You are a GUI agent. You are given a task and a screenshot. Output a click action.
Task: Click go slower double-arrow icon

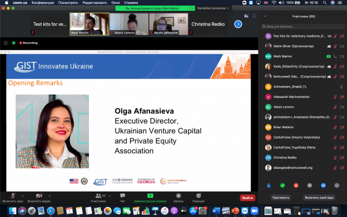[x=310, y=186]
